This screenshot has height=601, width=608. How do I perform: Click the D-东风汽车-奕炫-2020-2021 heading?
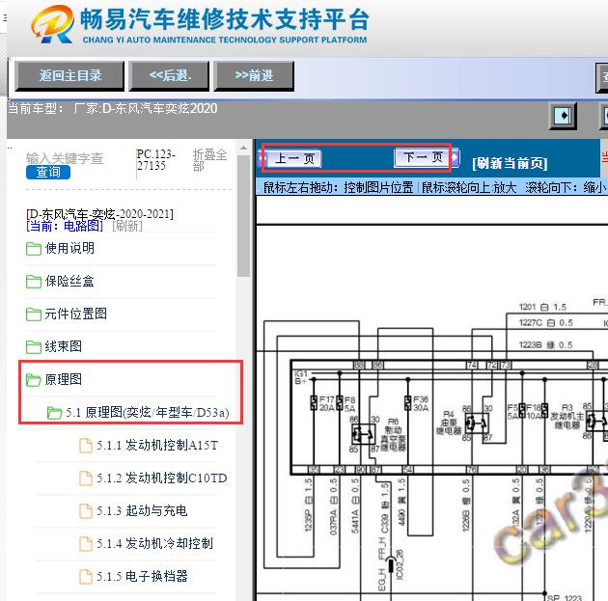pos(99,213)
